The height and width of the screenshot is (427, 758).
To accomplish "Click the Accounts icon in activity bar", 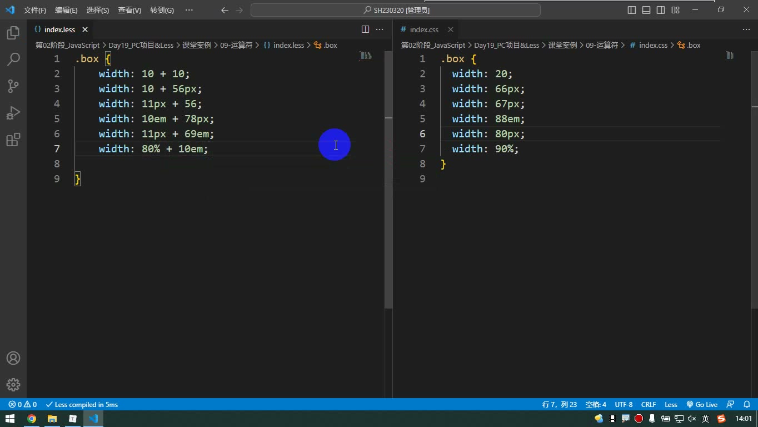I will (x=13, y=358).
